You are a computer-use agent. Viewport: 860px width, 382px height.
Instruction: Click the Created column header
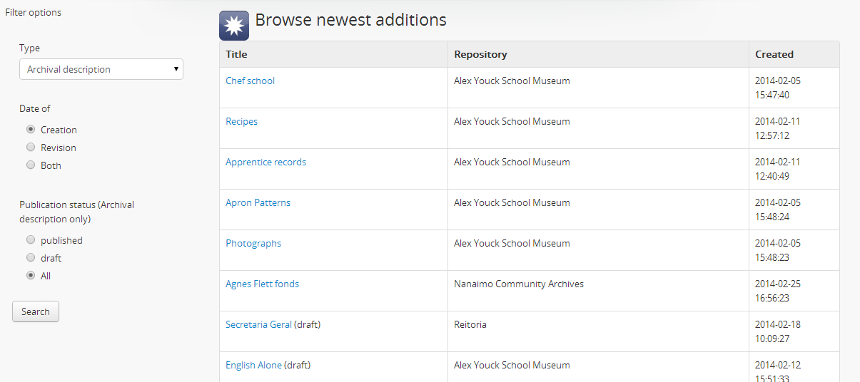coord(774,54)
